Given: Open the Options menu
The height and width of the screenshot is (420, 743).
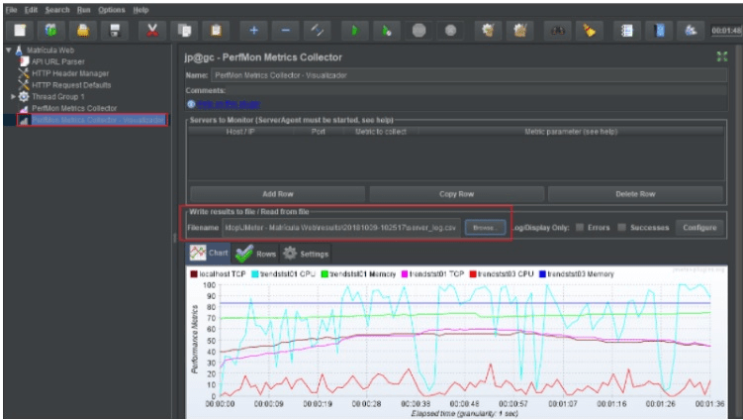Looking at the screenshot, I should pyautogui.click(x=111, y=9).
